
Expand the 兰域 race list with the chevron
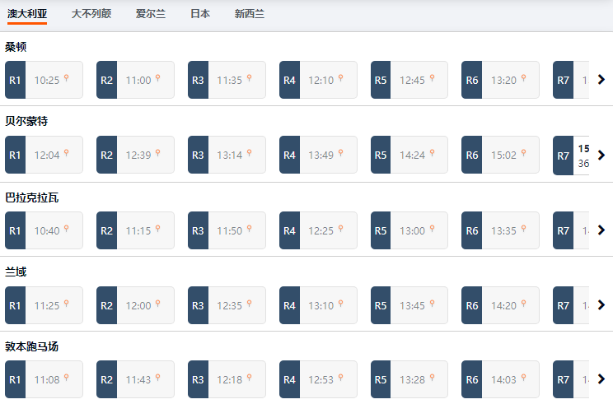pyautogui.click(x=601, y=305)
